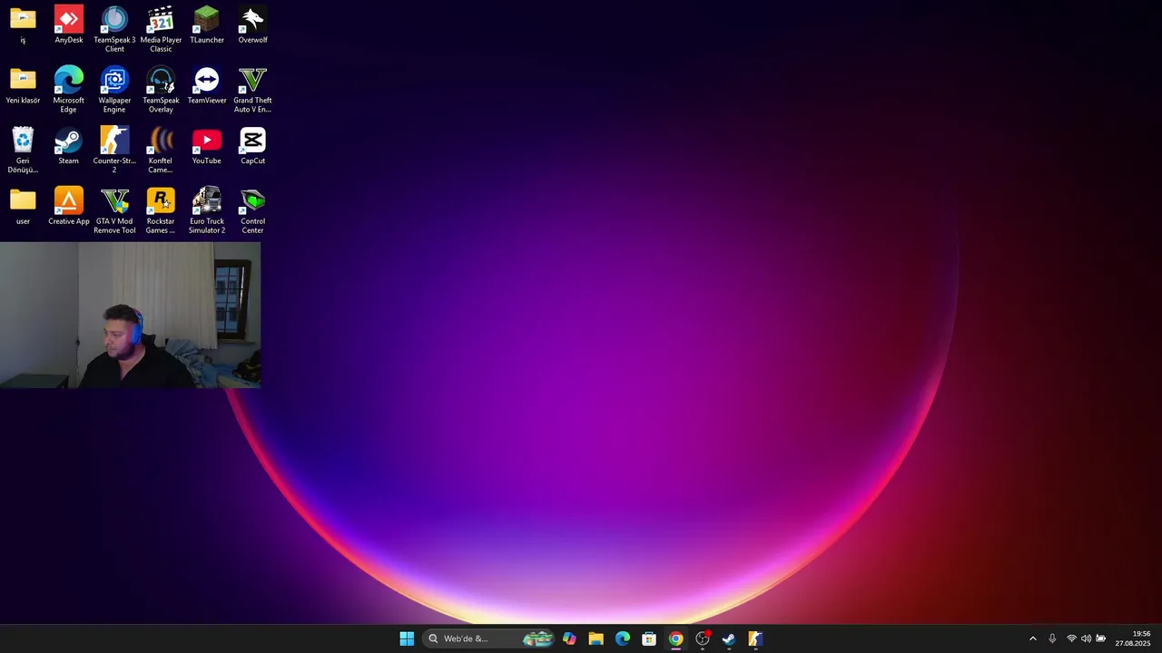This screenshot has height=653, width=1162.
Task: Select the TLauncher Minecraft icon
Action: (207, 24)
